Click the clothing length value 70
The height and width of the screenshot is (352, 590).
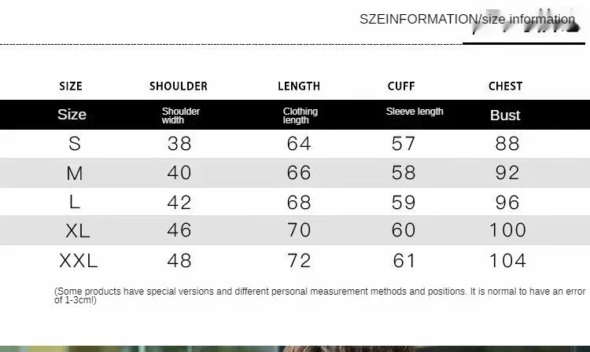point(299,230)
